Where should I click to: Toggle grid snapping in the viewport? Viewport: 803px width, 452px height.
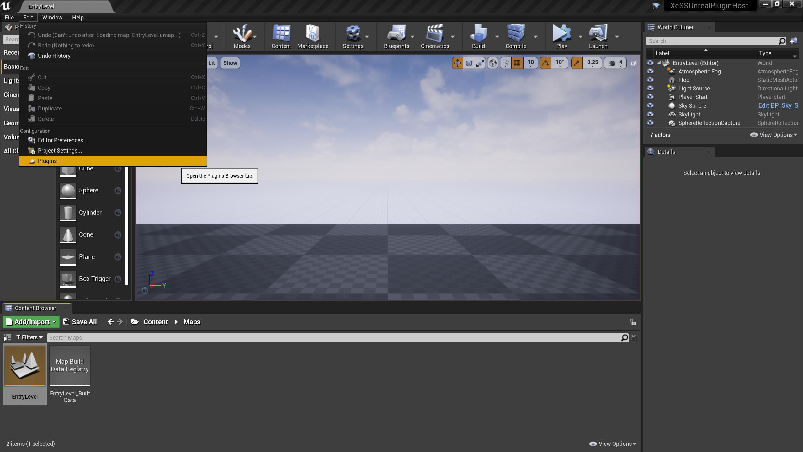517,63
